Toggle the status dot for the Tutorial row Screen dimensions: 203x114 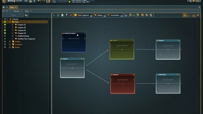click(x=5, y=19)
